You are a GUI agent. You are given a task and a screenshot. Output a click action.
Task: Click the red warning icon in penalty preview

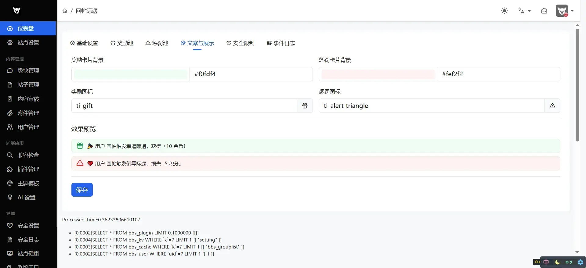[80, 163]
